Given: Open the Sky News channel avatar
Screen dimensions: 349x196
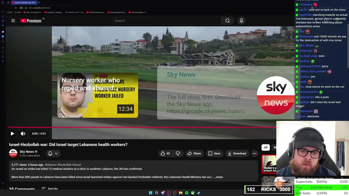Looking at the screenshot, I should pos(13,154).
